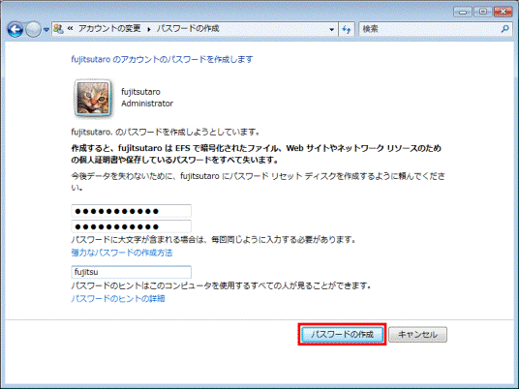Focus the new password field
The image size is (519, 389).
[131, 211]
